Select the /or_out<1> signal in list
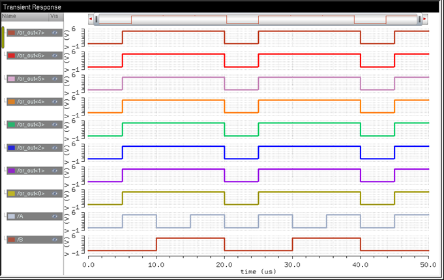Image resolution: width=444 pixels, height=280 pixels. (31, 171)
